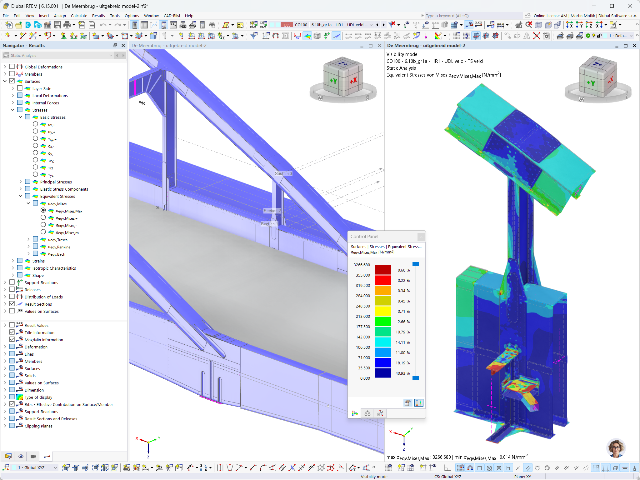Select the view in X direction icon
This screenshot has height=480, width=640.
point(569,25)
